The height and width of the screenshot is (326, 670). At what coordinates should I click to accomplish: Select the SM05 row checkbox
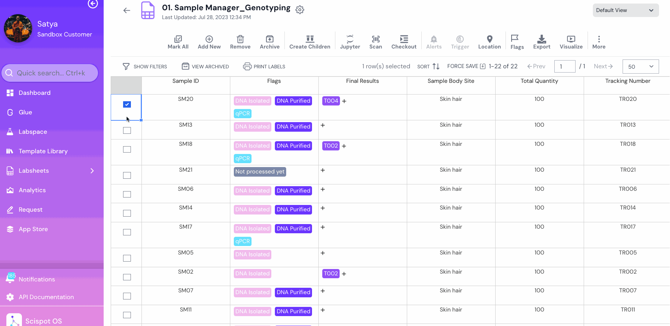tap(127, 258)
